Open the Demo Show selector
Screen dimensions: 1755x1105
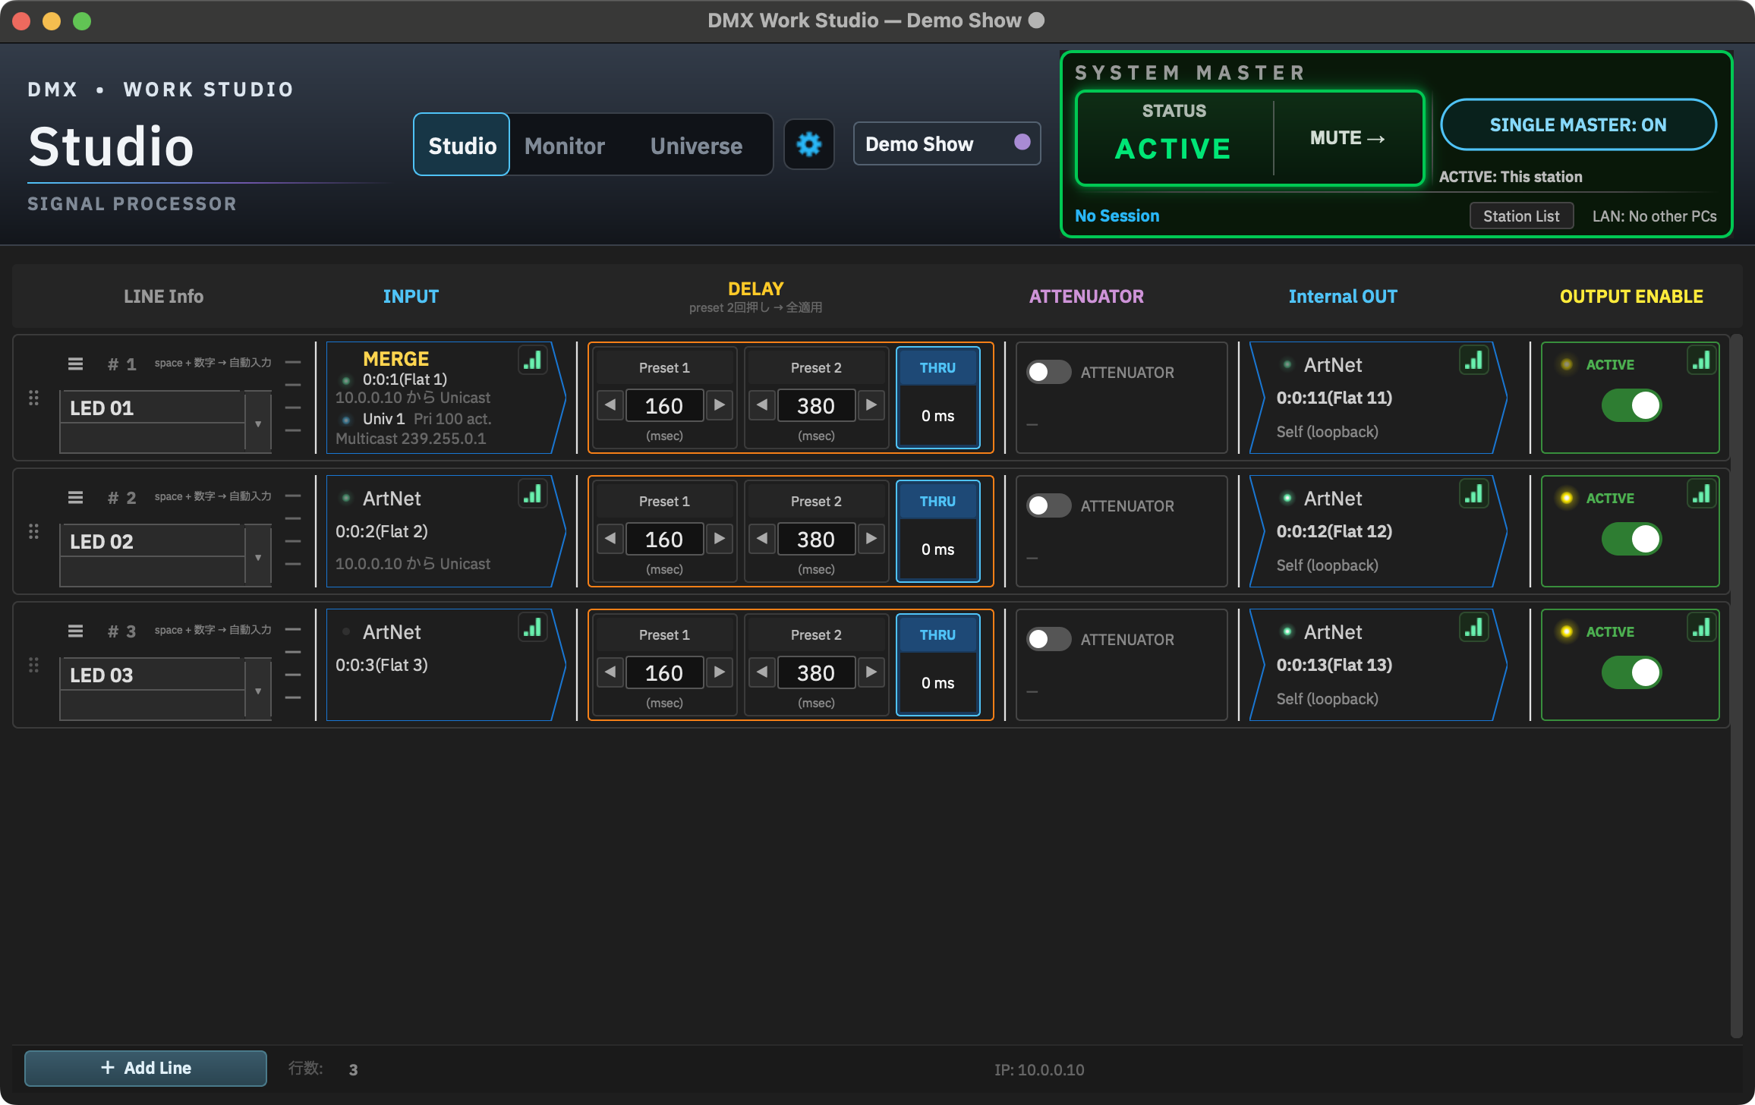tap(947, 143)
